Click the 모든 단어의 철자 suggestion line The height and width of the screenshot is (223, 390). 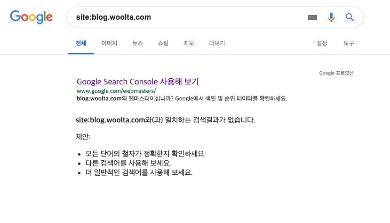(145, 154)
